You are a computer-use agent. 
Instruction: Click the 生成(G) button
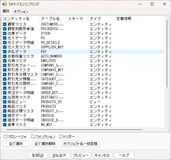click(38, 155)
